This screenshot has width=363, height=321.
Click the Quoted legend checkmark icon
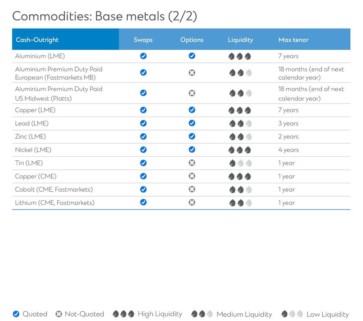pos(16,314)
